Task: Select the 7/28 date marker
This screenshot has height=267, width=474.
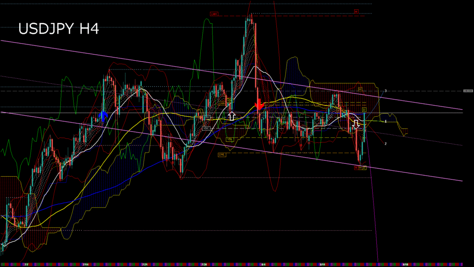Action: coord(204,264)
